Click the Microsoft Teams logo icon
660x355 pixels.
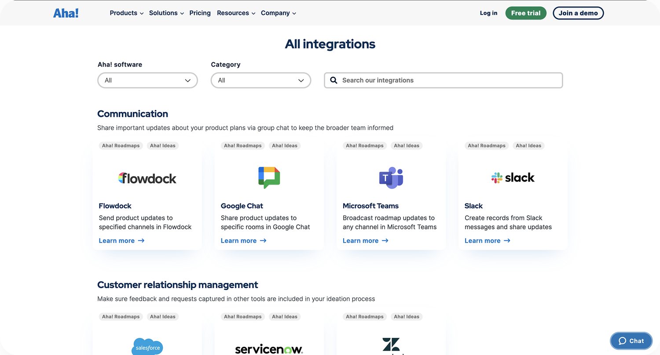tap(391, 177)
